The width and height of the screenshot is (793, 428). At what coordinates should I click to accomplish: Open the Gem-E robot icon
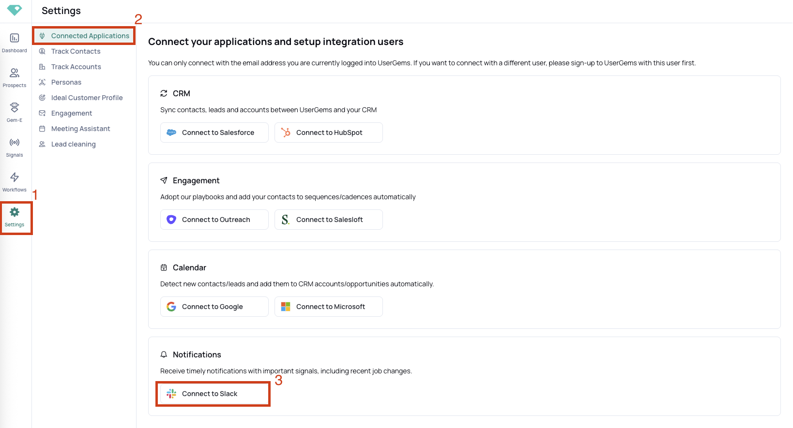pos(15,107)
